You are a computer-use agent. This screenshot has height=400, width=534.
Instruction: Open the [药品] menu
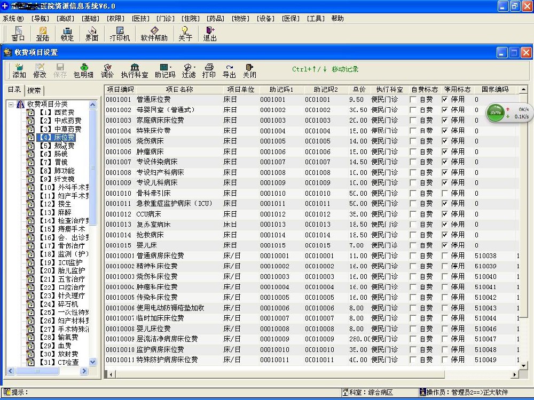pos(216,18)
